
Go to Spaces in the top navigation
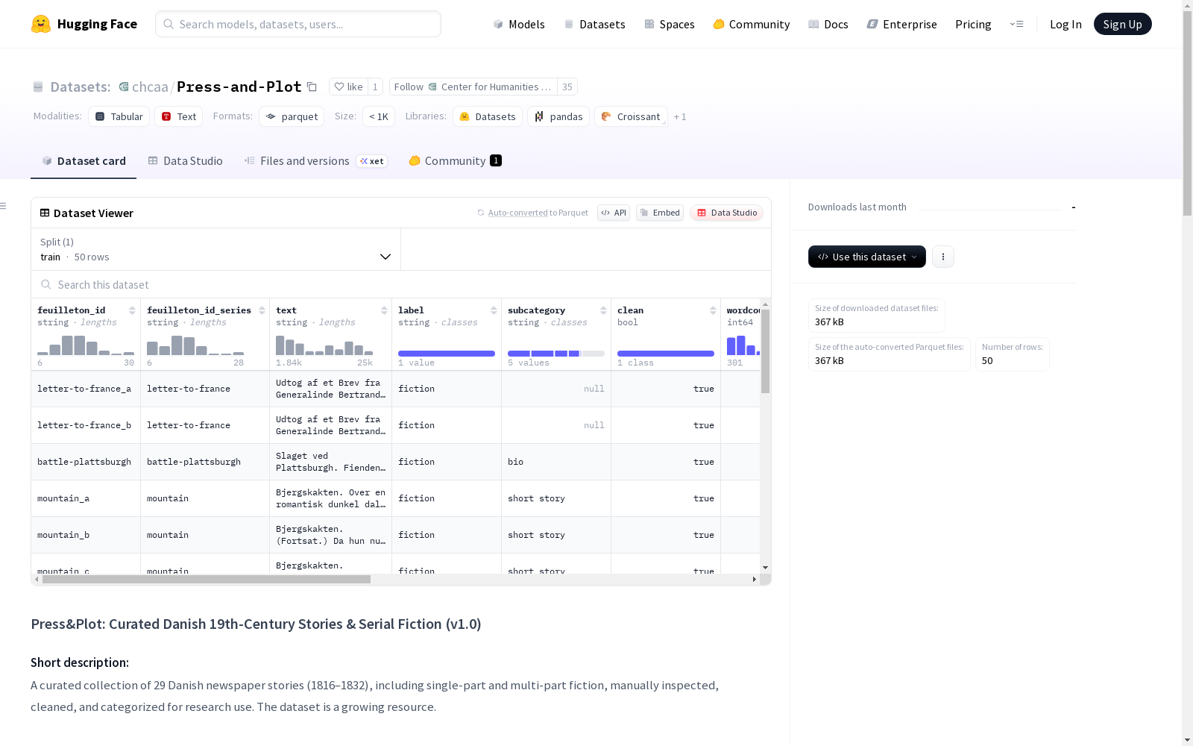[x=670, y=24]
